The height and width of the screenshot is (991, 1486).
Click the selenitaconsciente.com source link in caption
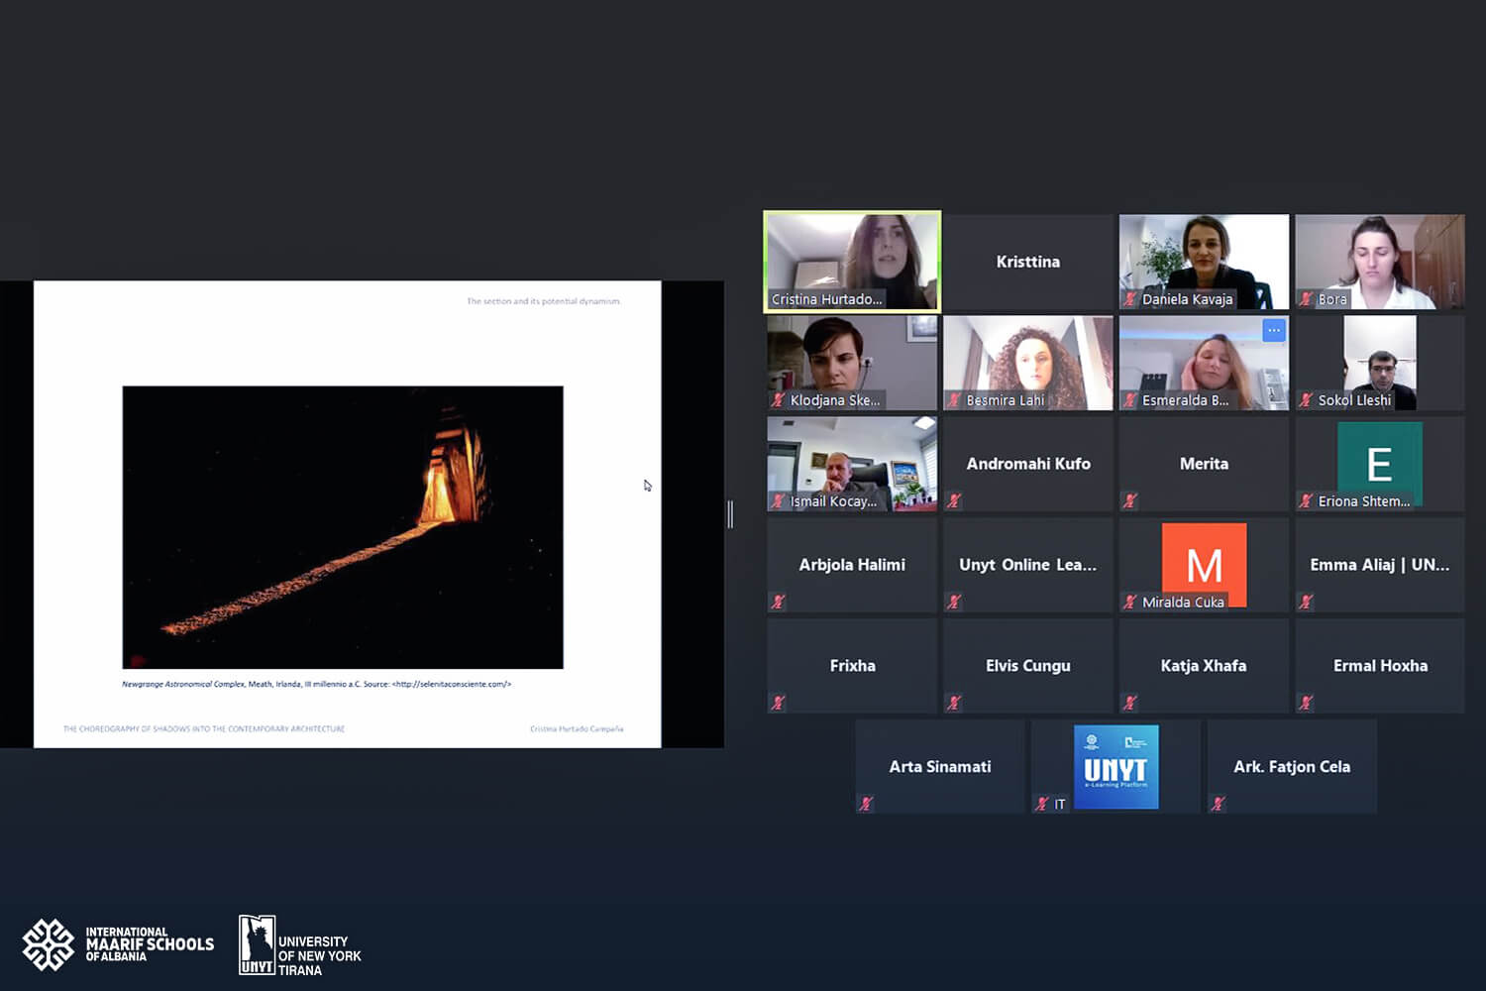(451, 684)
